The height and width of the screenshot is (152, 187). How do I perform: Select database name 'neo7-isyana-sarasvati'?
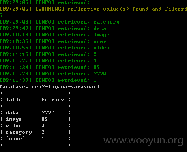(66, 87)
